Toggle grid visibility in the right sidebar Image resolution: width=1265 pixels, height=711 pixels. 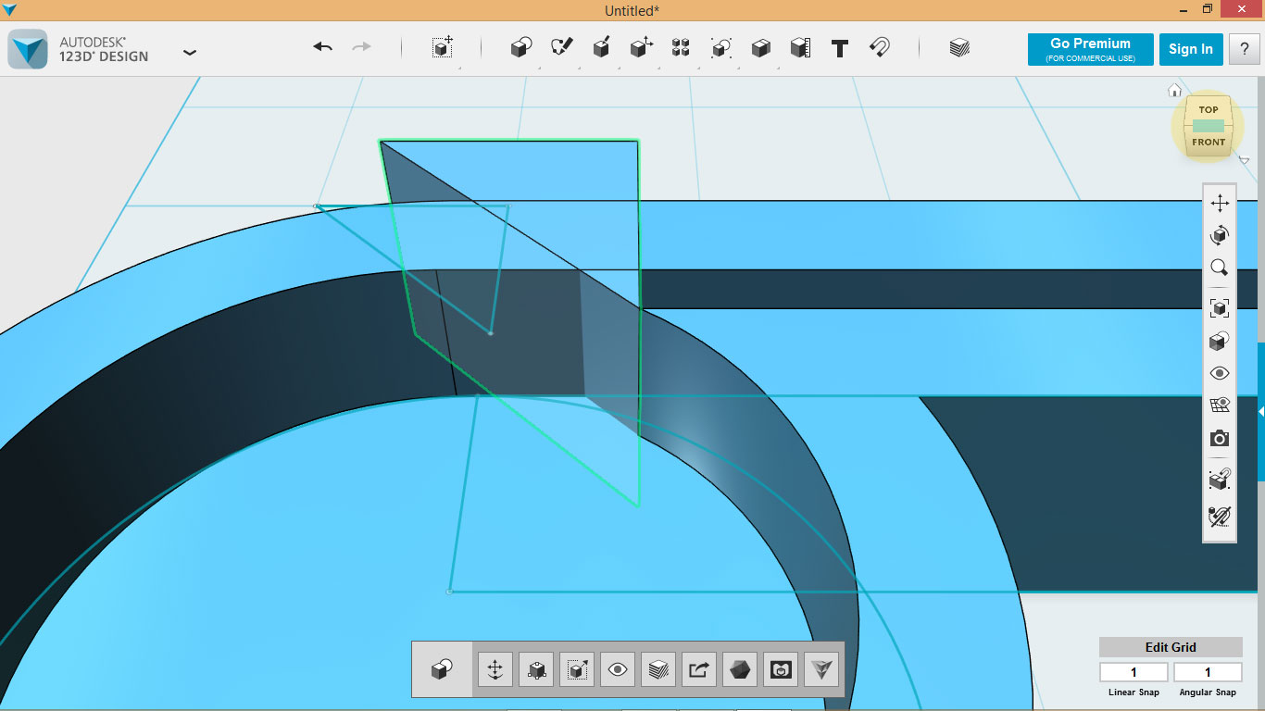tap(1220, 405)
